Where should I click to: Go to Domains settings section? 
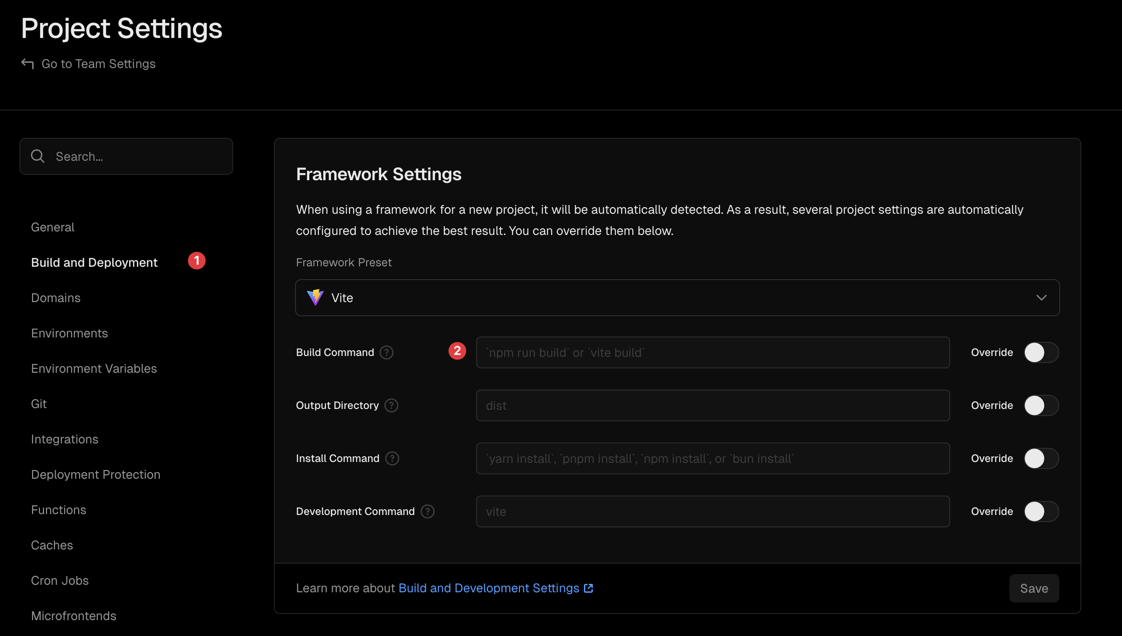point(56,298)
